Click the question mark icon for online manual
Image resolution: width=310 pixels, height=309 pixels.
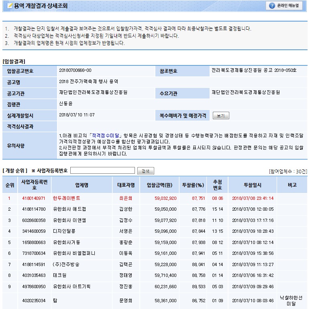point(272,6)
